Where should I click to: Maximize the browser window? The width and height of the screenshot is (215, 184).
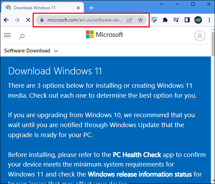click(x=193, y=4)
